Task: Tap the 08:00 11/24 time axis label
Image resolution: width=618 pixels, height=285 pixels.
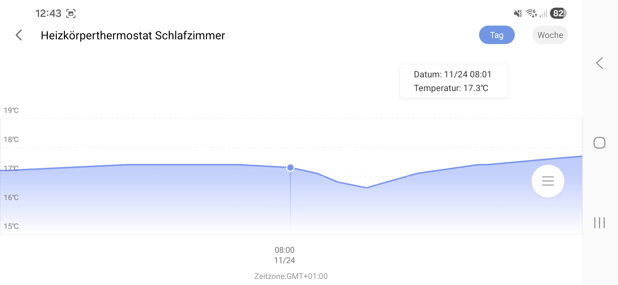Action: click(x=284, y=255)
